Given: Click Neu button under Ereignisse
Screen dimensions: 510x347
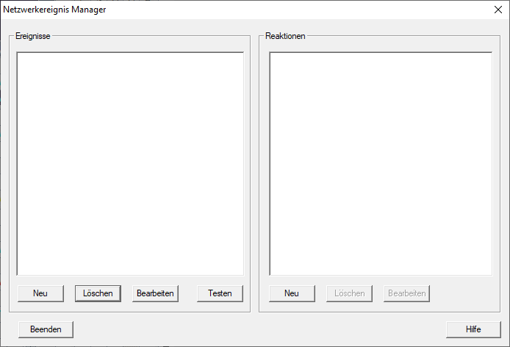Looking at the screenshot, I should (40, 293).
